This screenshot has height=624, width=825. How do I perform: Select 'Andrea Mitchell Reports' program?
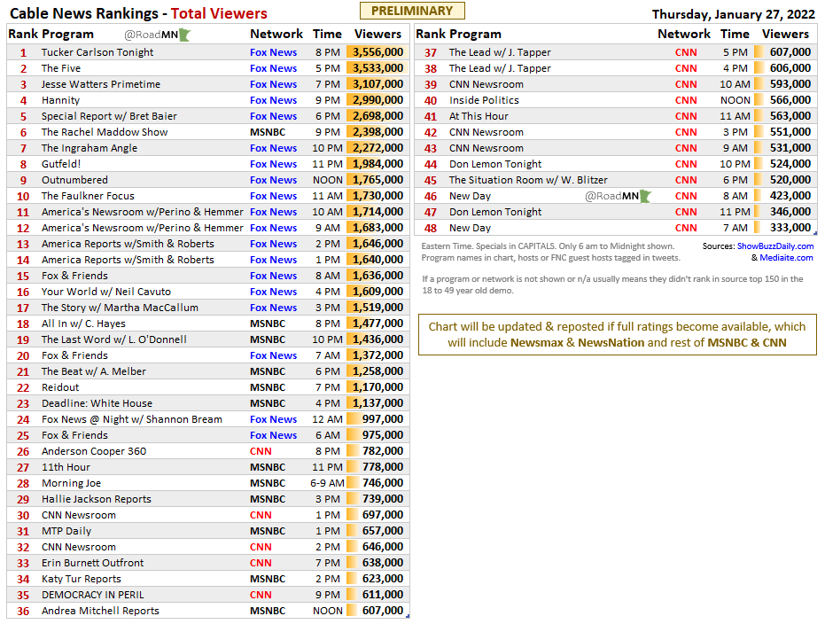[100, 611]
